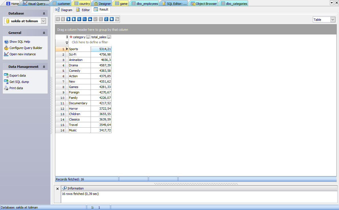339x210 pixels.
Task: Open the sakila at toliman database dropdown
Action: [x=43, y=21]
